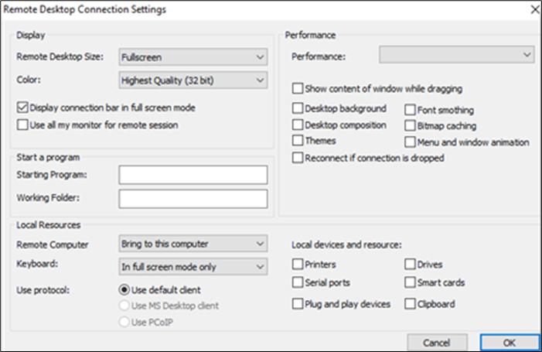Enable the Desktop background checkbox
Image resolution: width=542 pixels, height=352 pixels.
click(298, 109)
